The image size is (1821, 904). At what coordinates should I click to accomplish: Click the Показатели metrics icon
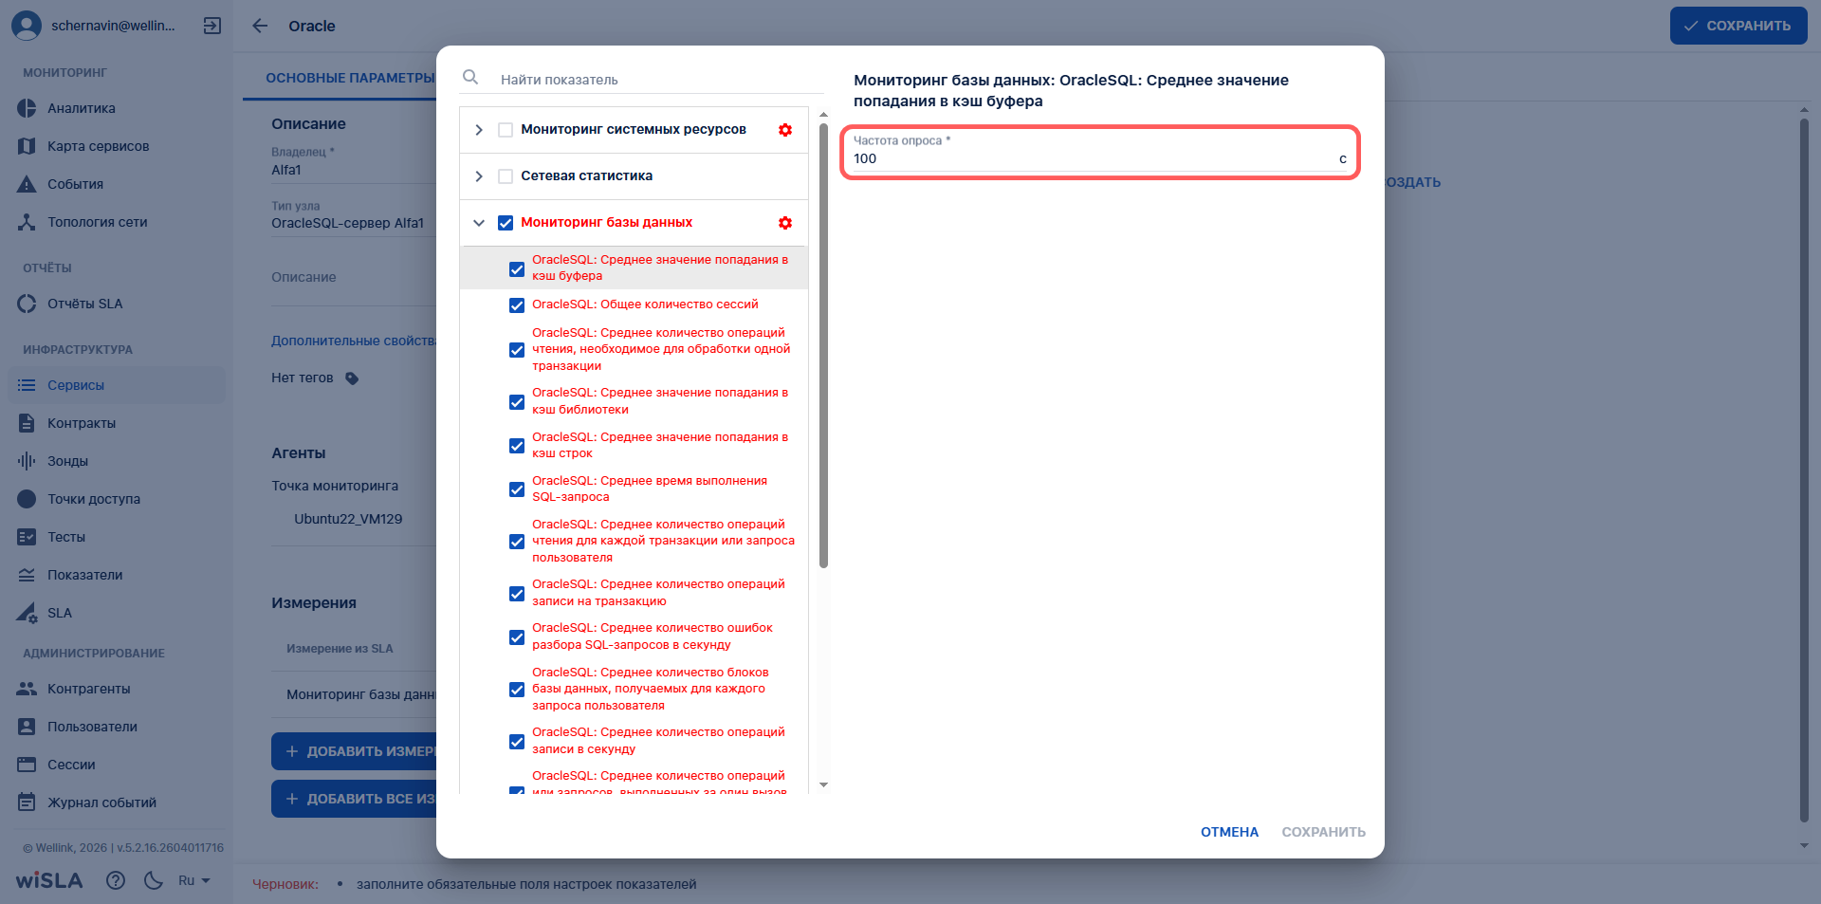click(x=27, y=575)
